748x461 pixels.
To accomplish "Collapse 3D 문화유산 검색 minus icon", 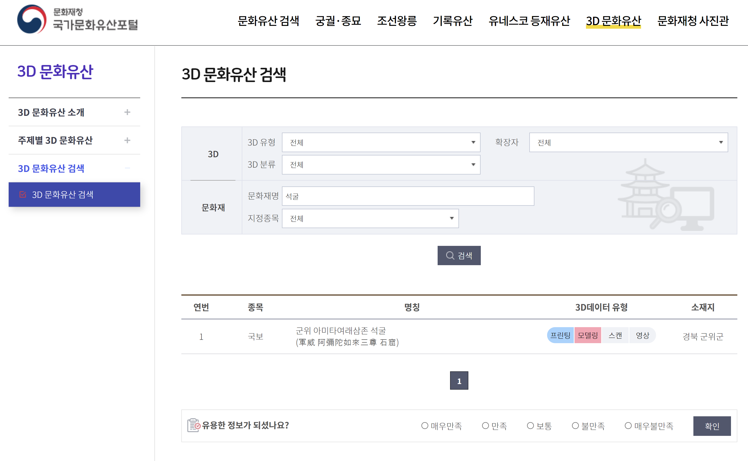I will (x=128, y=168).
